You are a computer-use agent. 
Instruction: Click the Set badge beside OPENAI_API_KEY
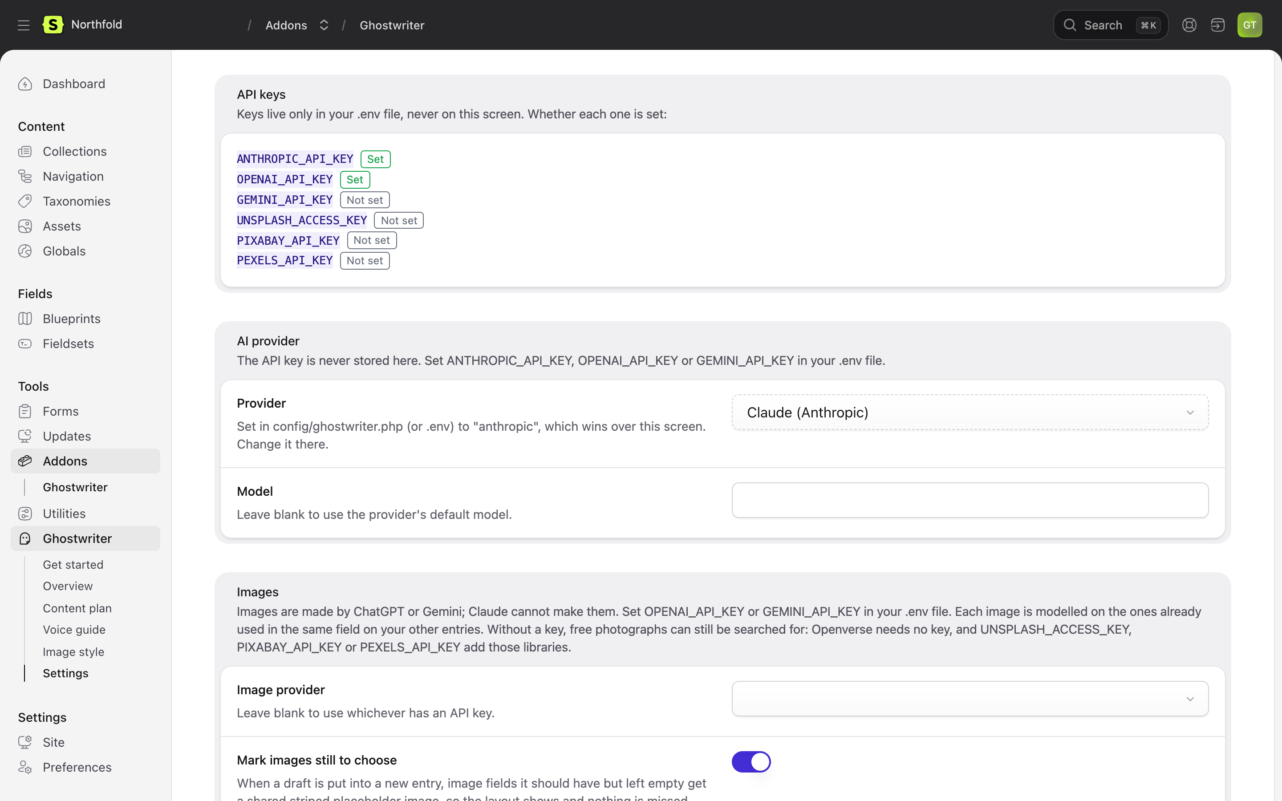354,180
